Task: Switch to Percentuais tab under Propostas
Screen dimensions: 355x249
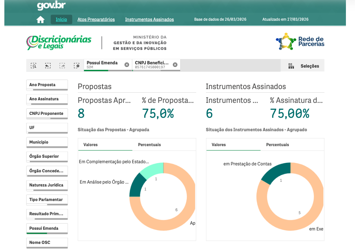Action: coord(149,145)
